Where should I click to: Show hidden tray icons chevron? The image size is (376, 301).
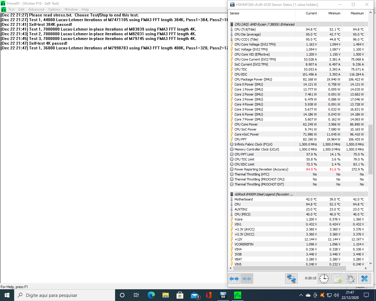coord(301,295)
